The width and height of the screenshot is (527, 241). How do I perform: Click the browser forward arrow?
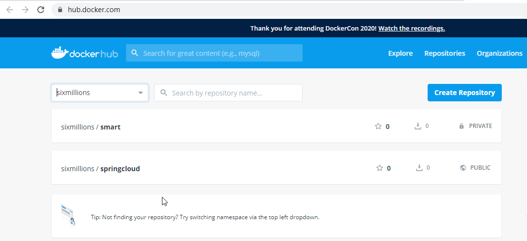point(25,10)
